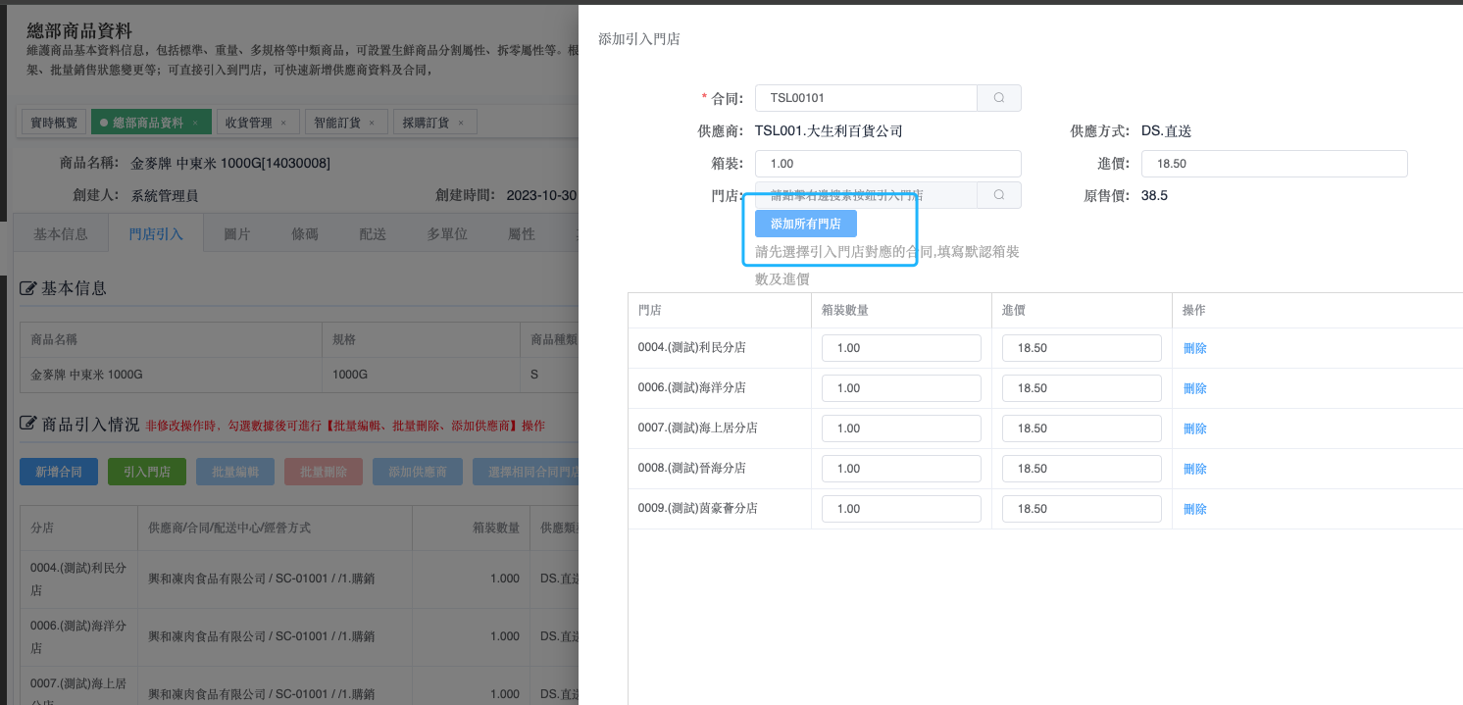This screenshot has height=705, width=1463.
Task: Click the edit icon next to 基本信息 heading
Action: [x=28, y=288]
